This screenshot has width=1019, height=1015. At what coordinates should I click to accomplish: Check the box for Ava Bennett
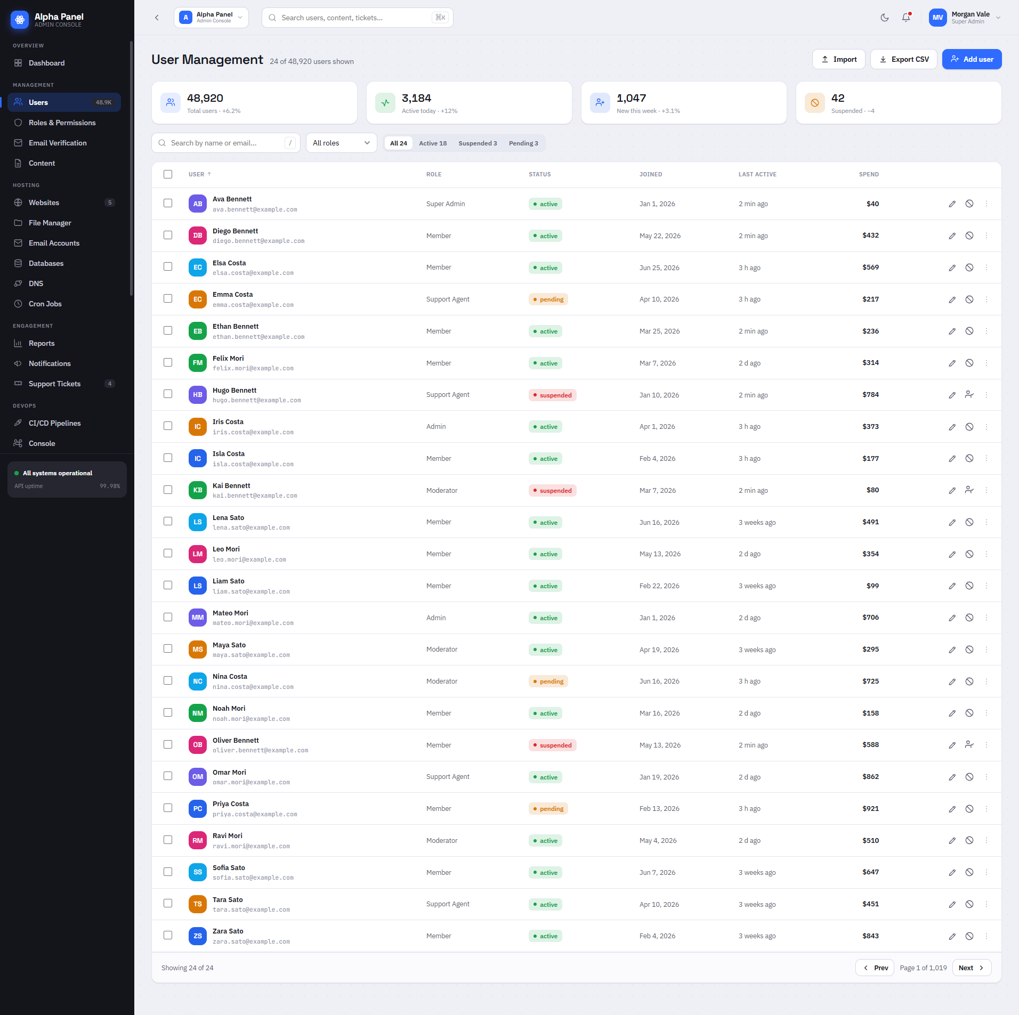(168, 203)
